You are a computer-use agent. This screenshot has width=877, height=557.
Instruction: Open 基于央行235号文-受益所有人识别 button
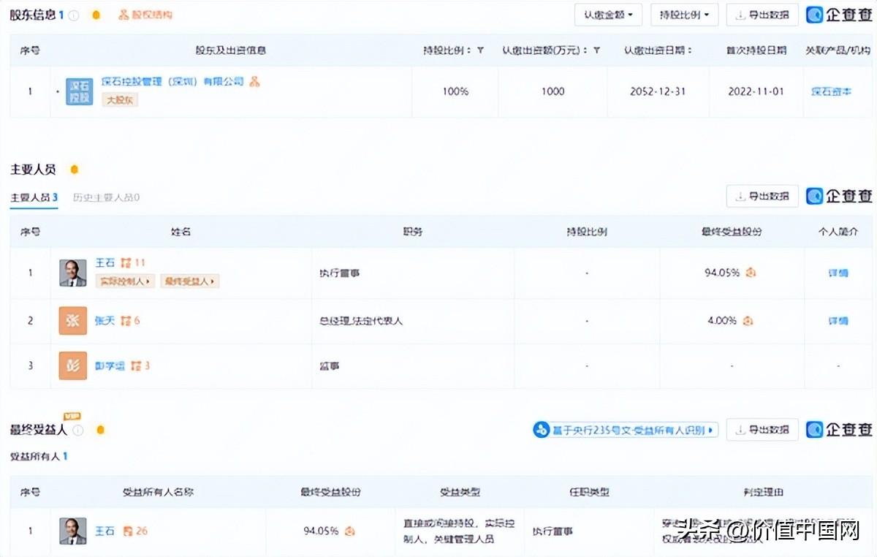pos(625,430)
